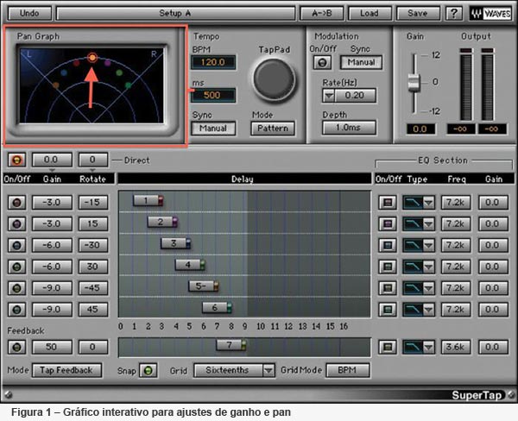The height and width of the screenshot is (421, 518).
Task: Click EQ on/off icon in Feedback row
Action: [388, 347]
